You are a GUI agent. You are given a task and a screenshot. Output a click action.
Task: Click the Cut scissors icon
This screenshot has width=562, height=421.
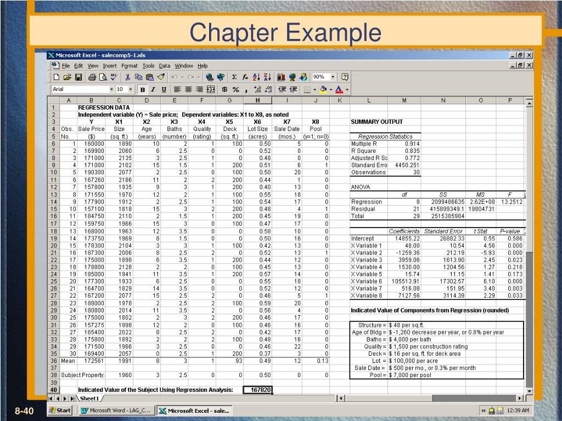[x=127, y=77]
